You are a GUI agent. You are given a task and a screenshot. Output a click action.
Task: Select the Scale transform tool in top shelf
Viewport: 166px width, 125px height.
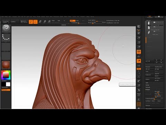pyautogui.click(x=45, y=22)
